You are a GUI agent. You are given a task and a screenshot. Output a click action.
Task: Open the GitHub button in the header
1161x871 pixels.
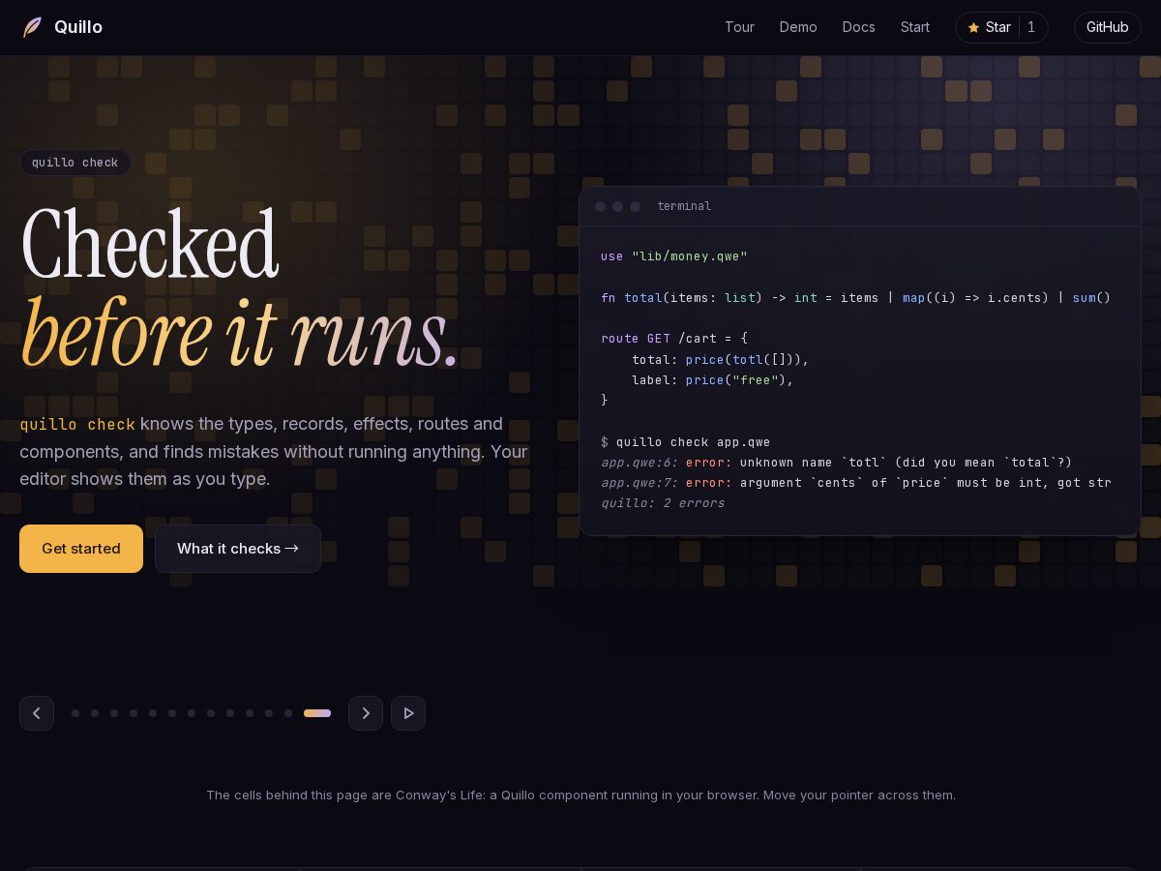coord(1107,27)
